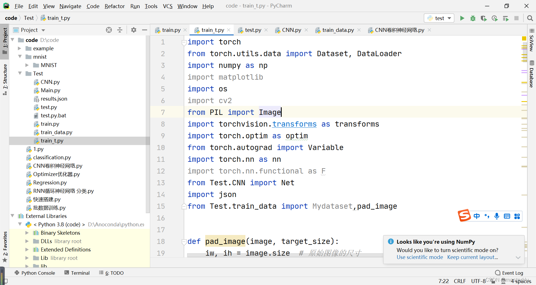Collapse the Test folder
The width and height of the screenshot is (536, 285).
[x=20, y=73]
